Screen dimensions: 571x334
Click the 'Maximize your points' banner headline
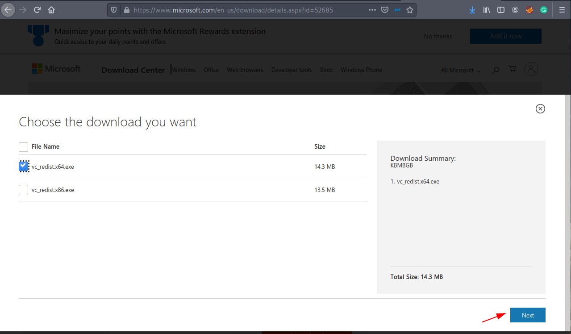[160, 31]
